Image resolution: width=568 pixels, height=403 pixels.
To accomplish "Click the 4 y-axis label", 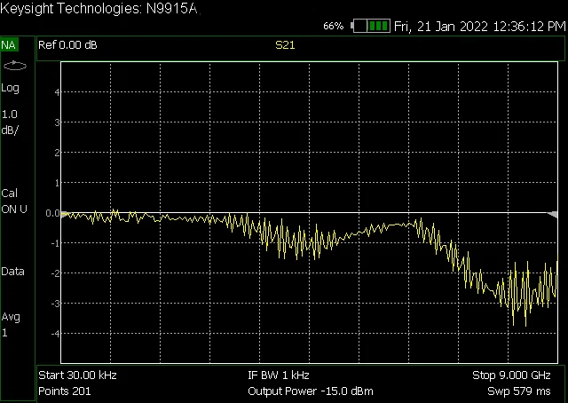I will click(57, 92).
